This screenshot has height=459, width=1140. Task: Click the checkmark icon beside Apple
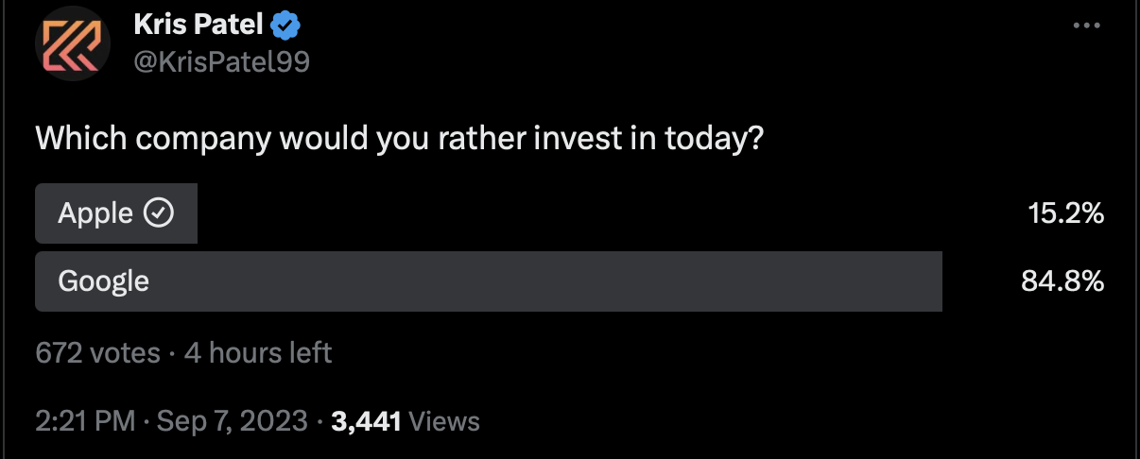click(158, 213)
